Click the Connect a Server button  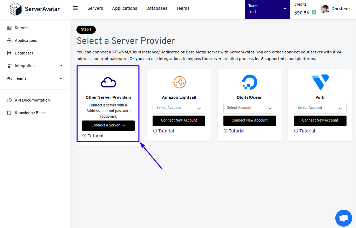[x=108, y=125]
